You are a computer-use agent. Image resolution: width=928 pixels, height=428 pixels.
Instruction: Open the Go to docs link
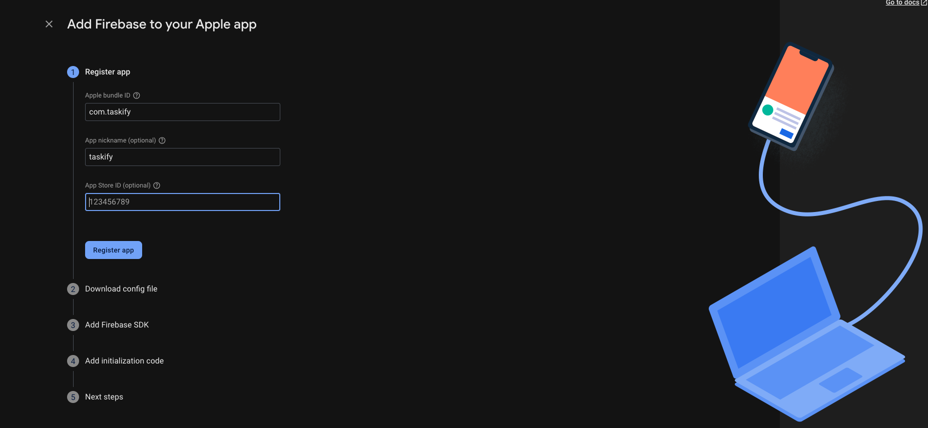coord(902,2)
